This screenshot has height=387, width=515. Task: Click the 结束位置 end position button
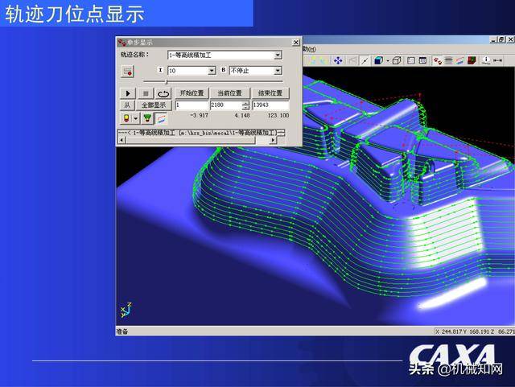tap(270, 93)
